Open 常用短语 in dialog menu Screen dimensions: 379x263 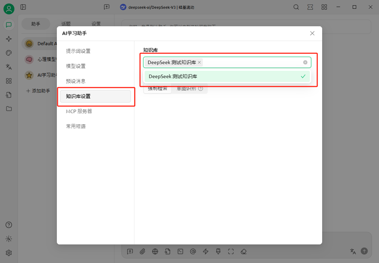click(95, 126)
